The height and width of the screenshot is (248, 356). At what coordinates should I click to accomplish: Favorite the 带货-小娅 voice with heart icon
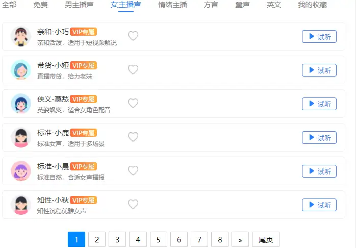click(133, 69)
